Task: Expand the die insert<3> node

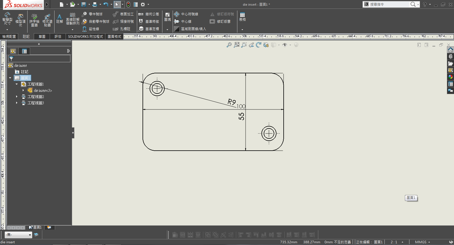Action: point(23,90)
